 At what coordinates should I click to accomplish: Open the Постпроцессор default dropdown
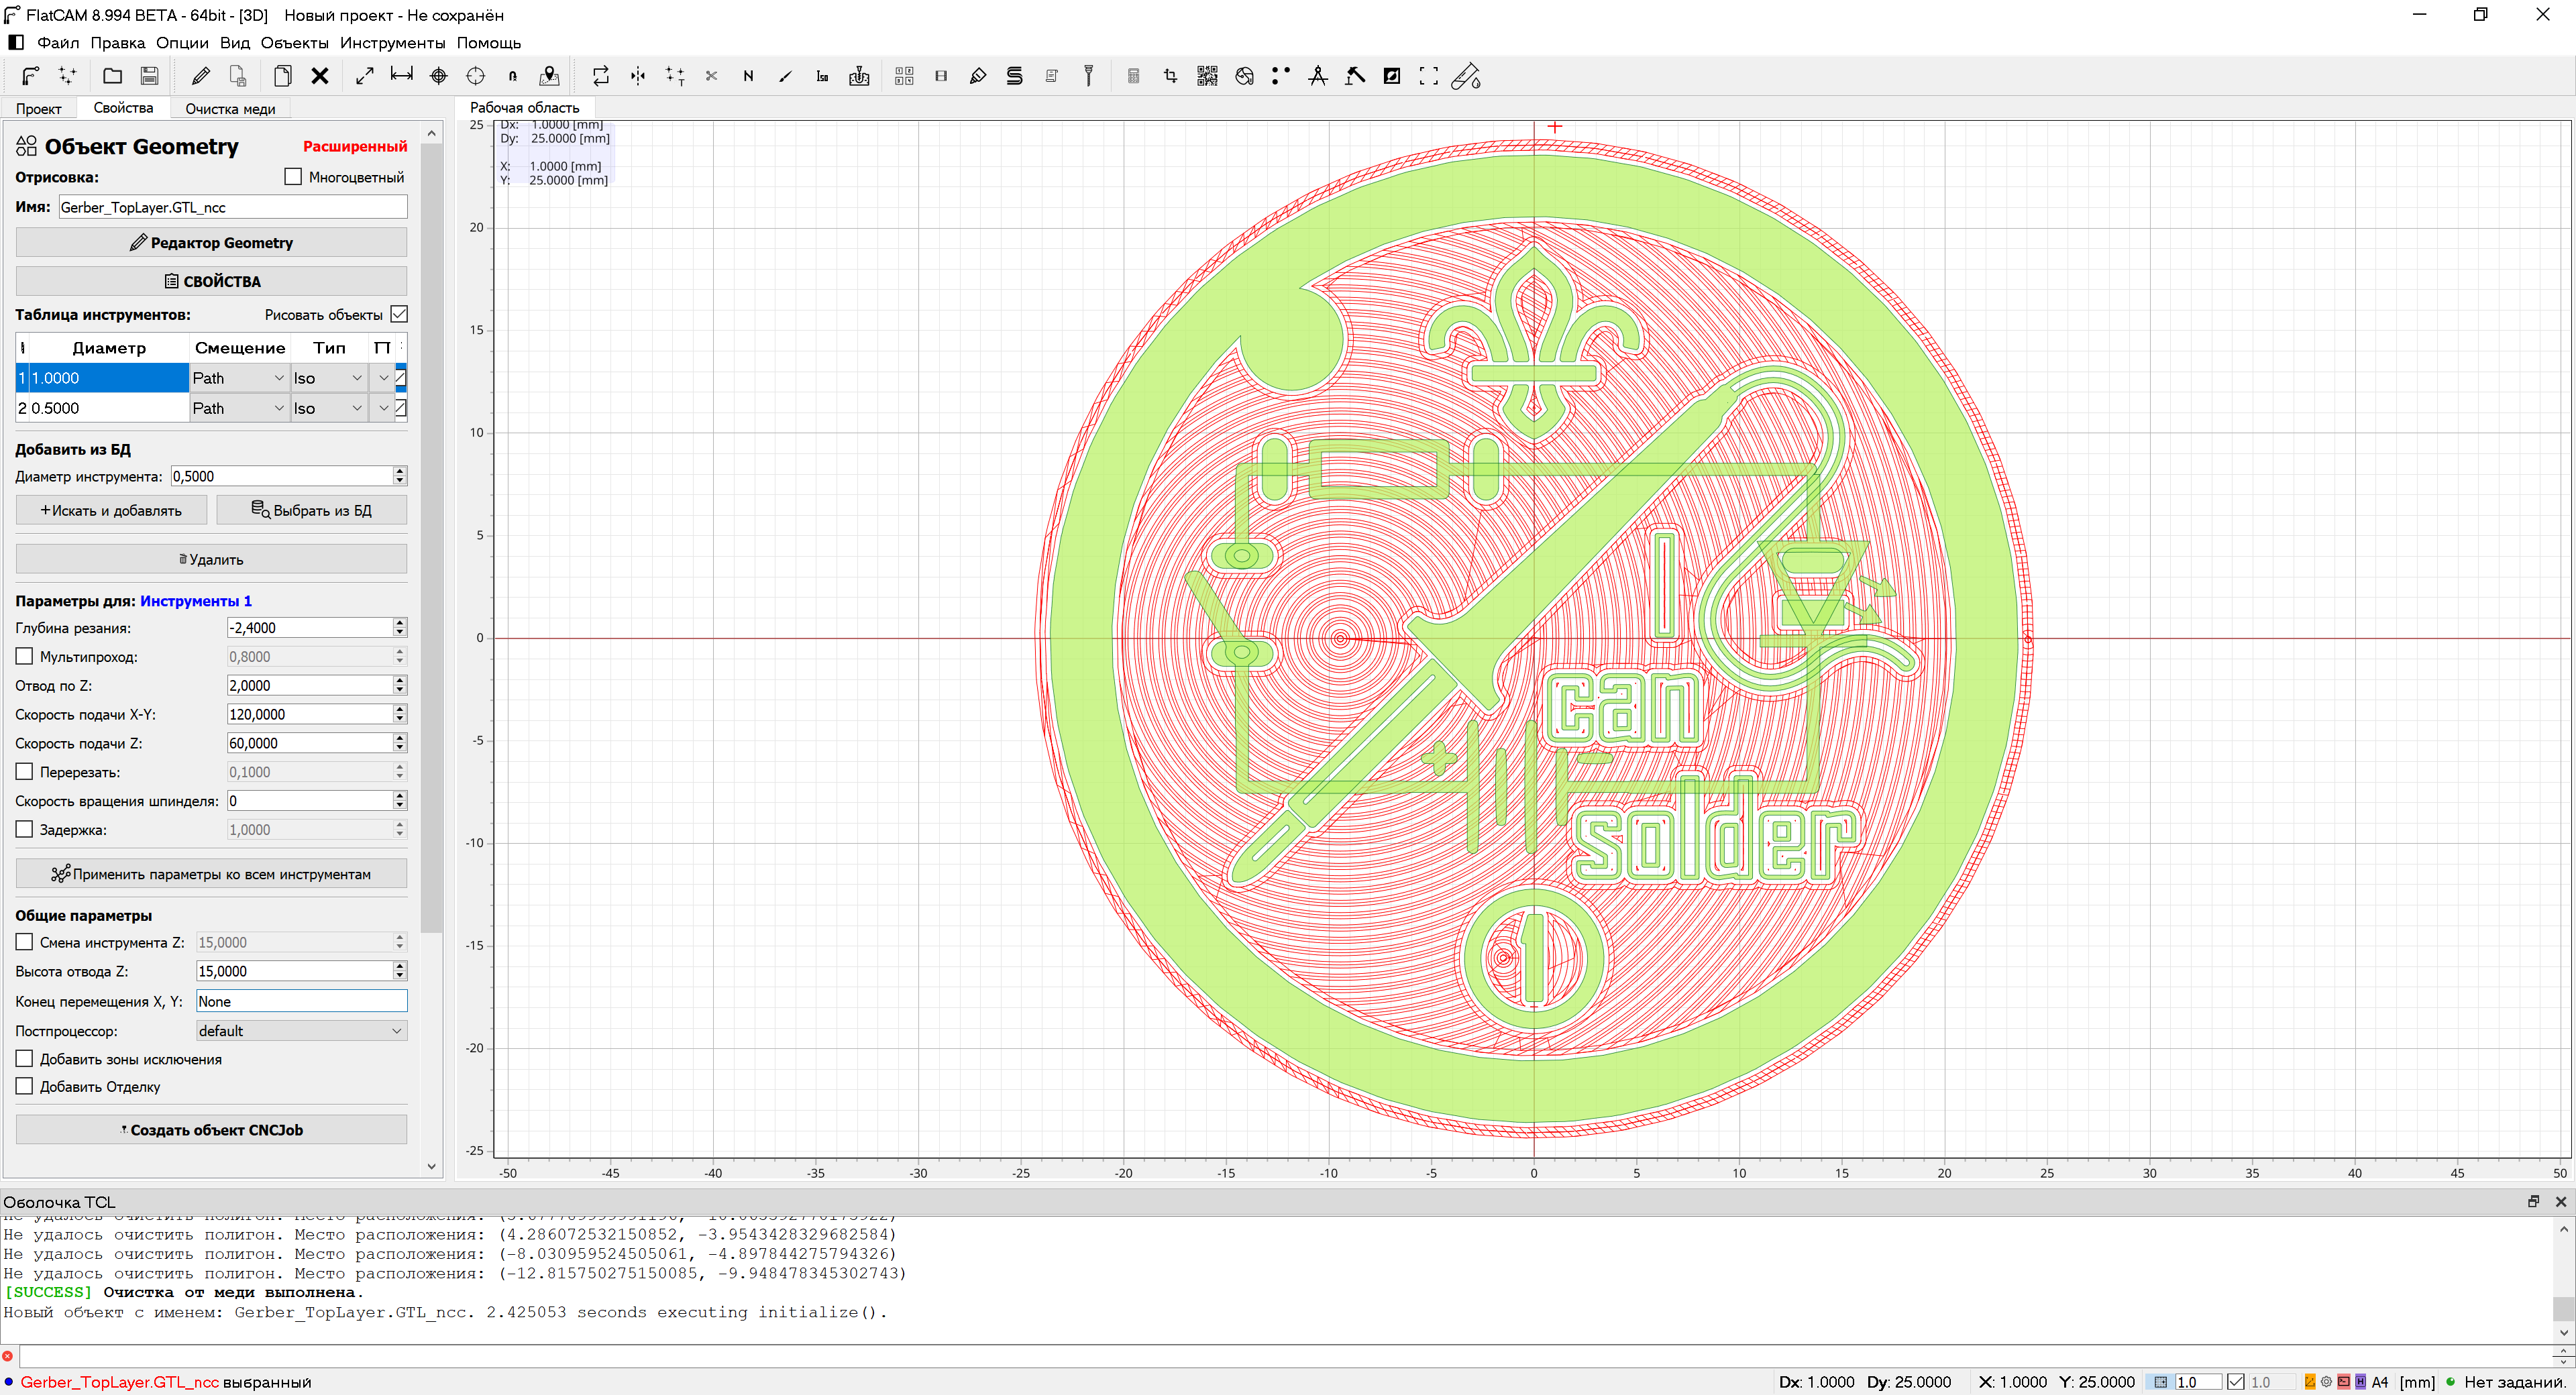coord(300,1031)
